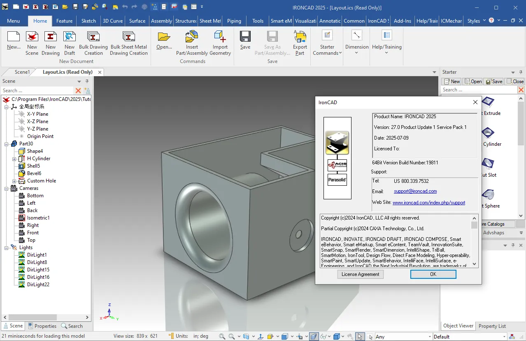Click the Scene search input field
The height and width of the screenshot is (341, 526).
pyautogui.click(x=37, y=91)
